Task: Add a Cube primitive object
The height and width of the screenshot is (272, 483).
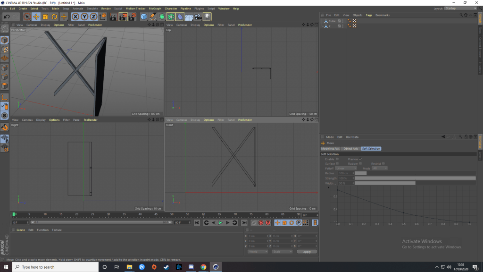Action: point(144,17)
